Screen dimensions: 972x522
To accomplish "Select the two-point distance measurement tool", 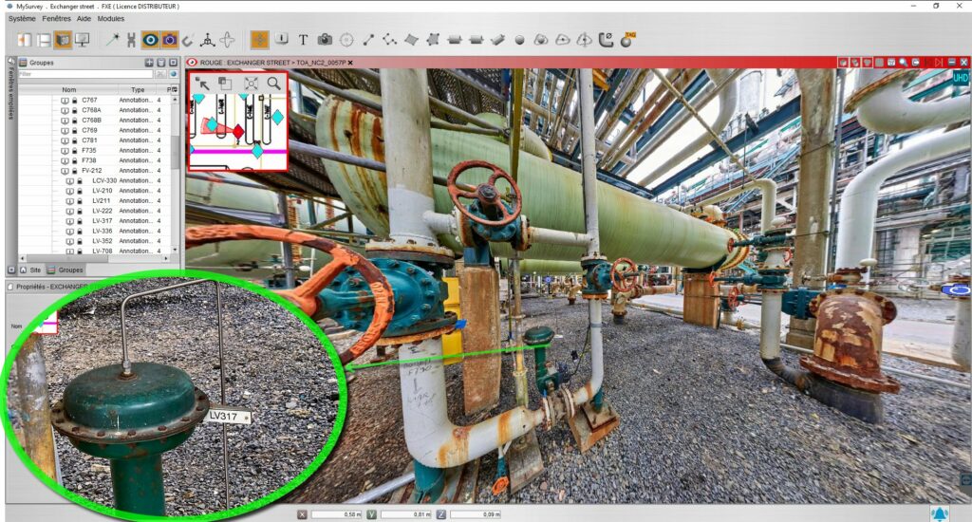I will pyautogui.click(x=368, y=40).
